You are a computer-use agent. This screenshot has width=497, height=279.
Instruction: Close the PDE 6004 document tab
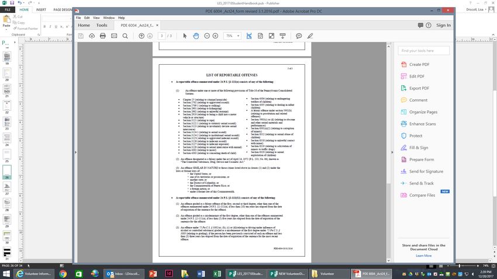tap(157, 25)
